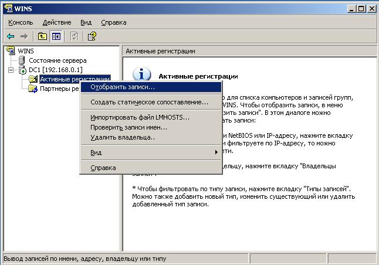Viewport: 379px width, 265px height.
Task: Select Активные регистрации tree item label
Action: [75, 79]
